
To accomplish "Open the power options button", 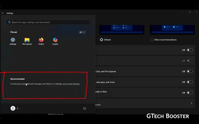I will [84, 108].
